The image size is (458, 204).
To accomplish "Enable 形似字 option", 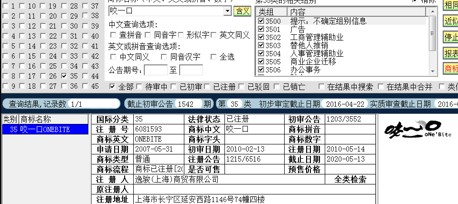I will coord(181,35).
